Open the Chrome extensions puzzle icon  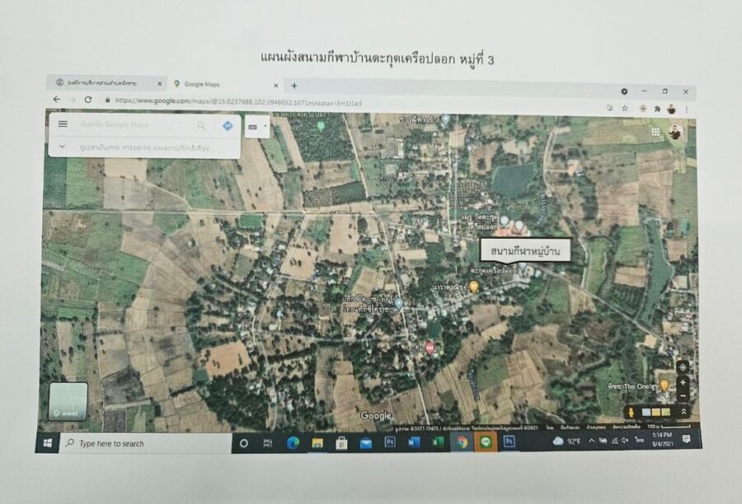tap(656, 109)
